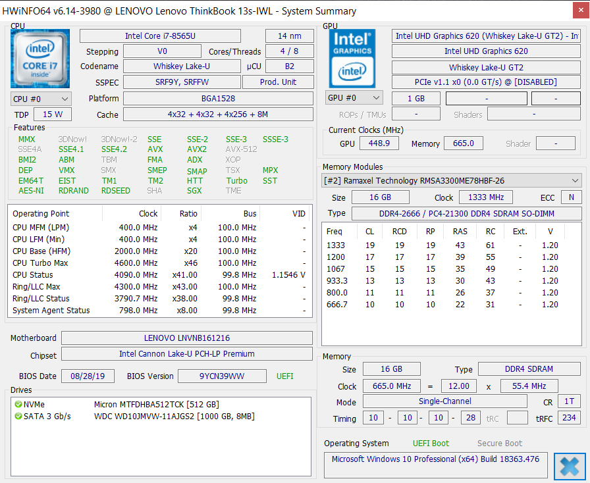Open the CPU #0 selector dropdown
Viewport: 590px width, 483px height.
(41, 99)
